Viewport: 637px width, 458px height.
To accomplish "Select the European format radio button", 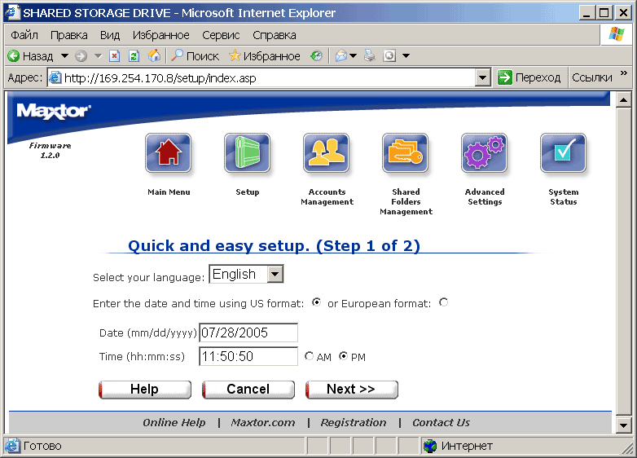I will click(x=443, y=303).
